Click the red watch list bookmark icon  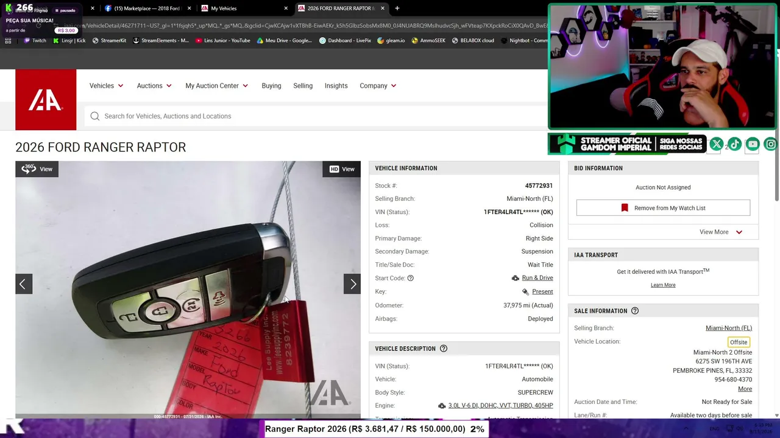coord(625,208)
